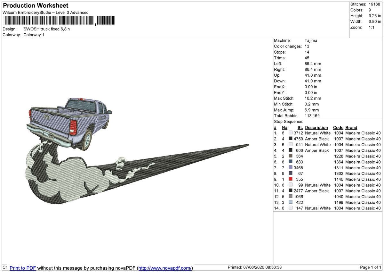Click thread code 1146
Screen dimensions: 384x272
click(x=338, y=179)
